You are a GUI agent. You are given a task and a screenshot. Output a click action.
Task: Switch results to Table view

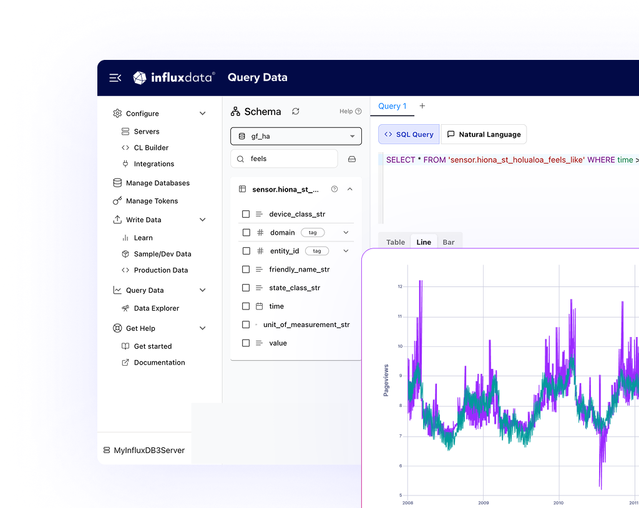pyautogui.click(x=395, y=242)
